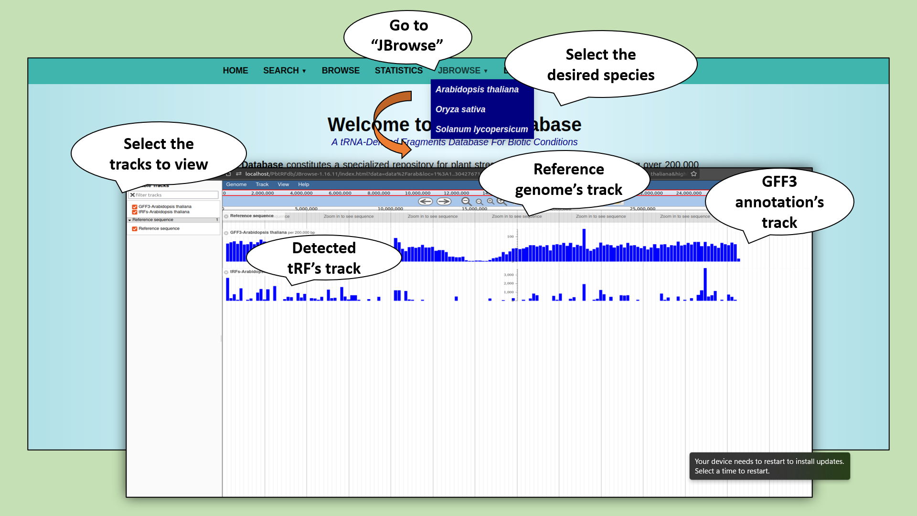Pan left with the left arrow button
917x516 pixels.
(x=425, y=202)
